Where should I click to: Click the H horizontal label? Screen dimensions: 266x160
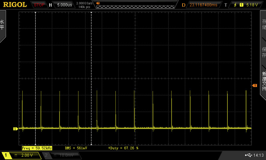[x=50, y=5]
